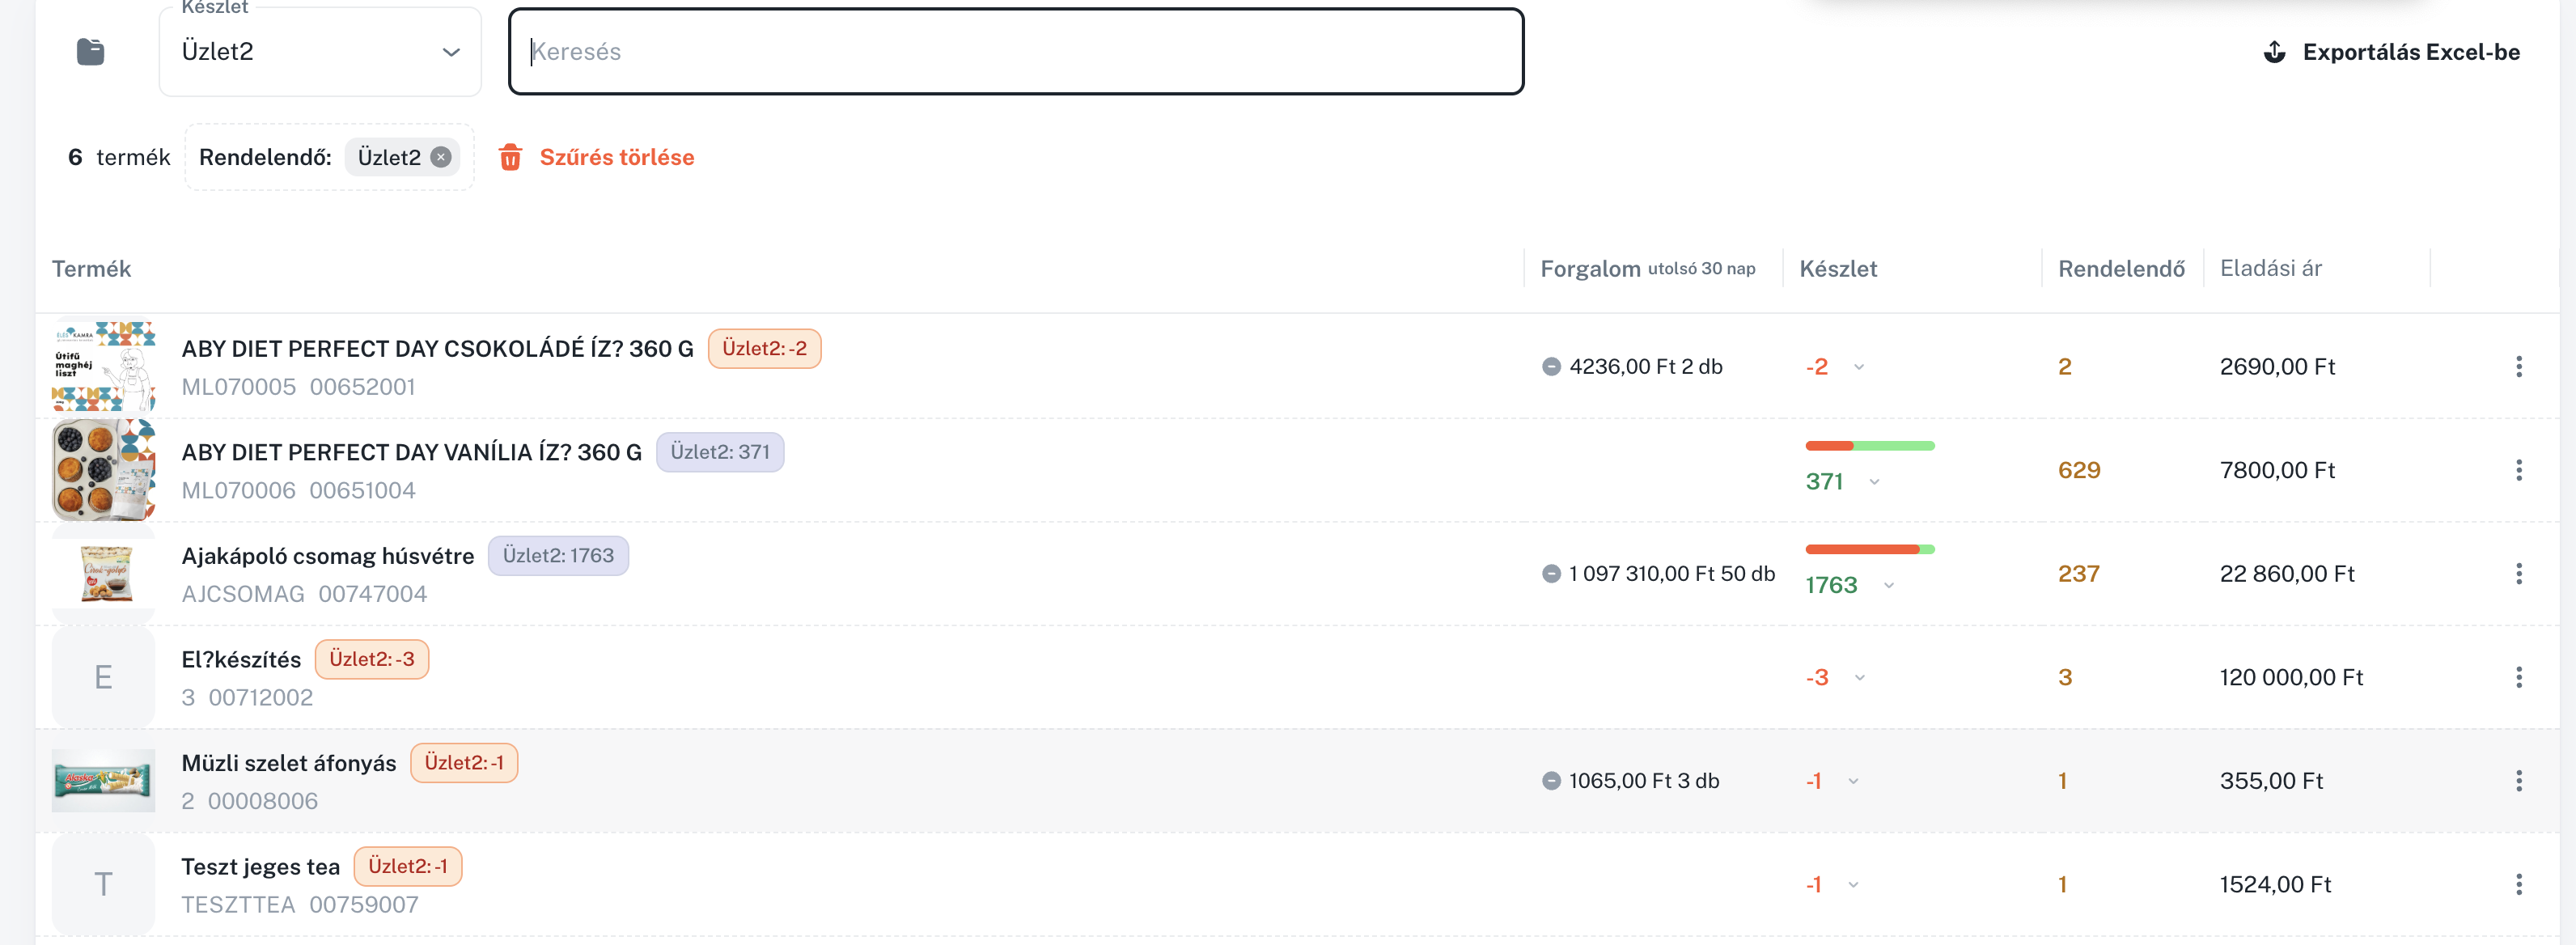The width and height of the screenshot is (2576, 945).
Task: Click the grey circle icon beside 4236,00 Ft
Action: click(1551, 367)
